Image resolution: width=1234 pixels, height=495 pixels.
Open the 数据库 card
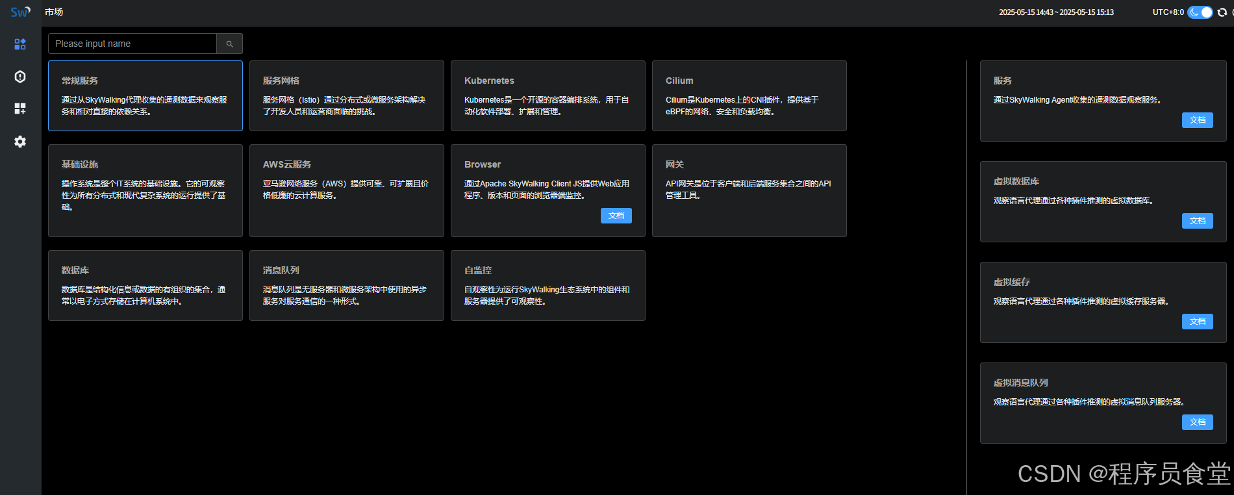click(x=145, y=286)
